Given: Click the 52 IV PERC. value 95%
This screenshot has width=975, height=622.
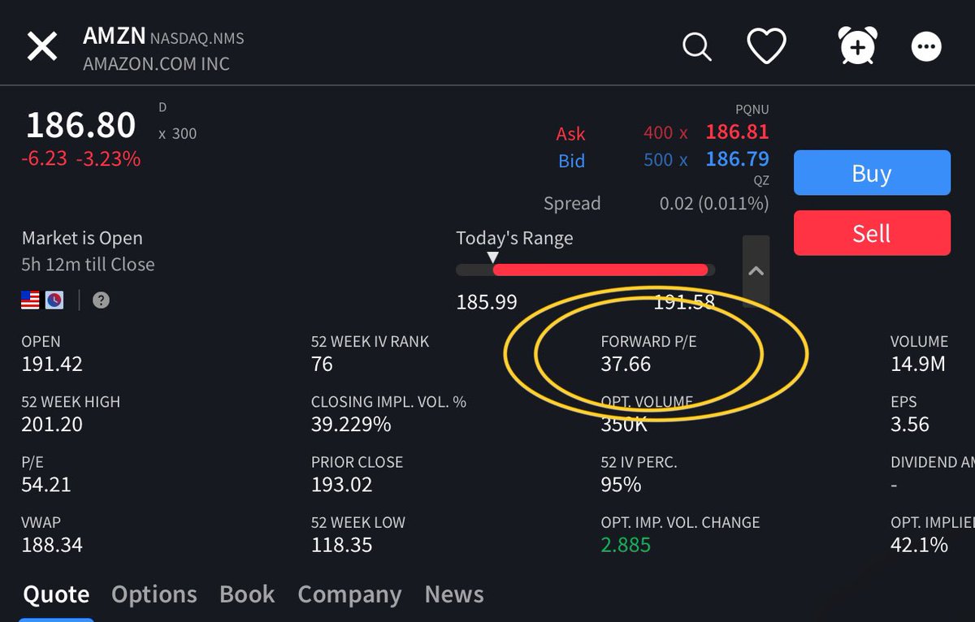Looking at the screenshot, I should 621,485.
